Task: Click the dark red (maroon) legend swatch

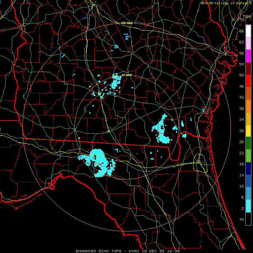Action: (248, 69)
